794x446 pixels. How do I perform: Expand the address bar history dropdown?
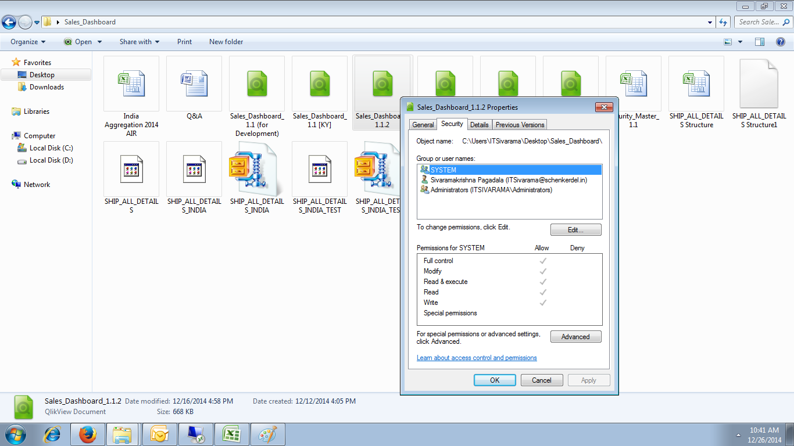(710, 22)
